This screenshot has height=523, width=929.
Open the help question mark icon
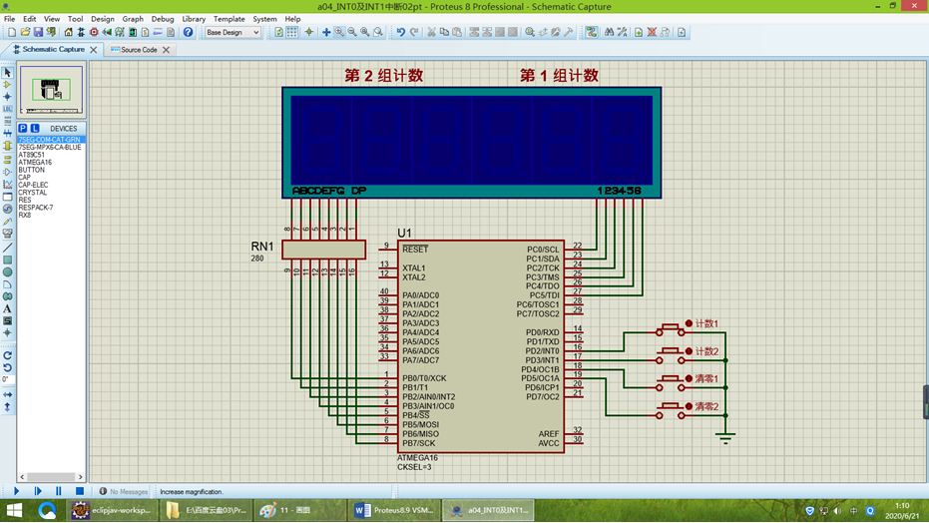click(x=188, y=33)
